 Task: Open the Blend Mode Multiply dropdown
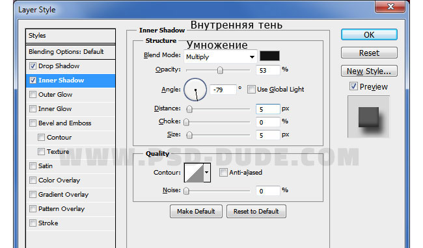pyautogui.click(x=220, y=56)
